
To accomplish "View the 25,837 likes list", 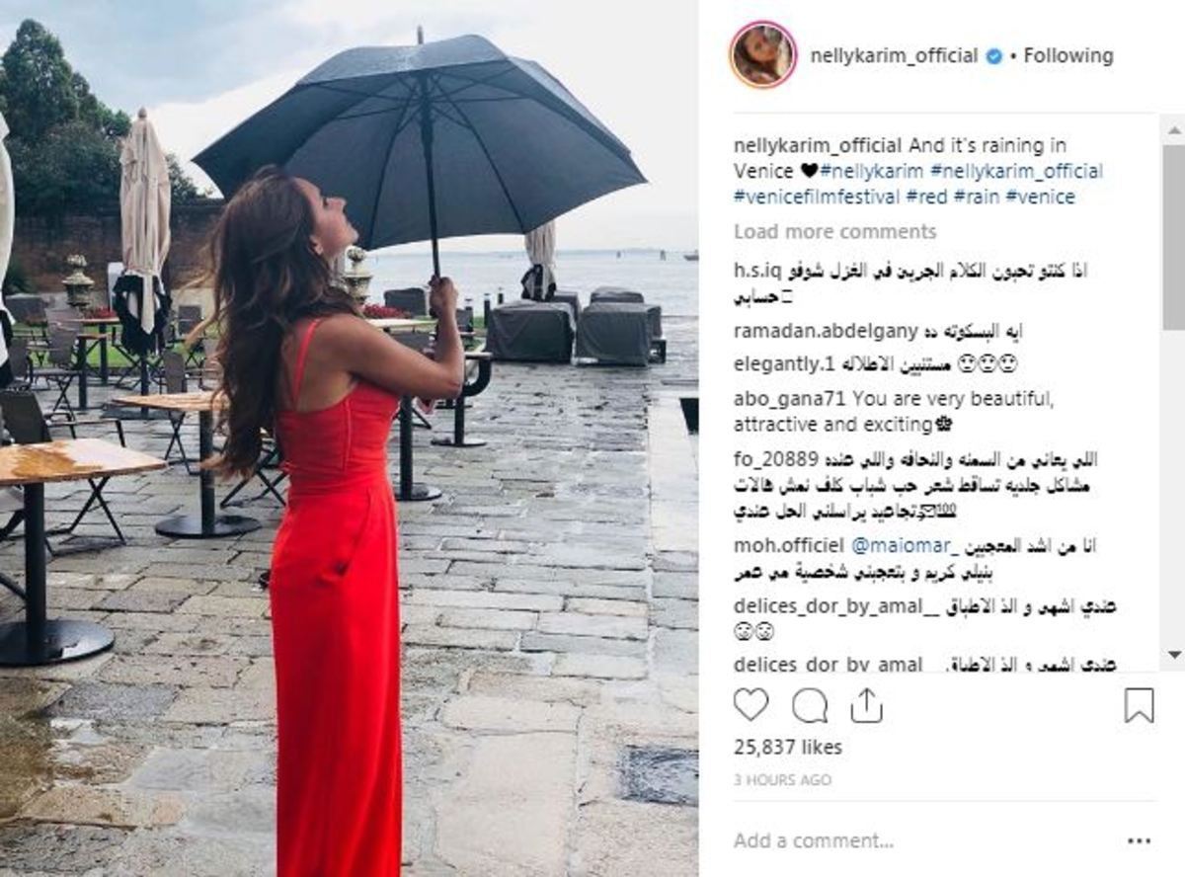I will pos(788,748).
